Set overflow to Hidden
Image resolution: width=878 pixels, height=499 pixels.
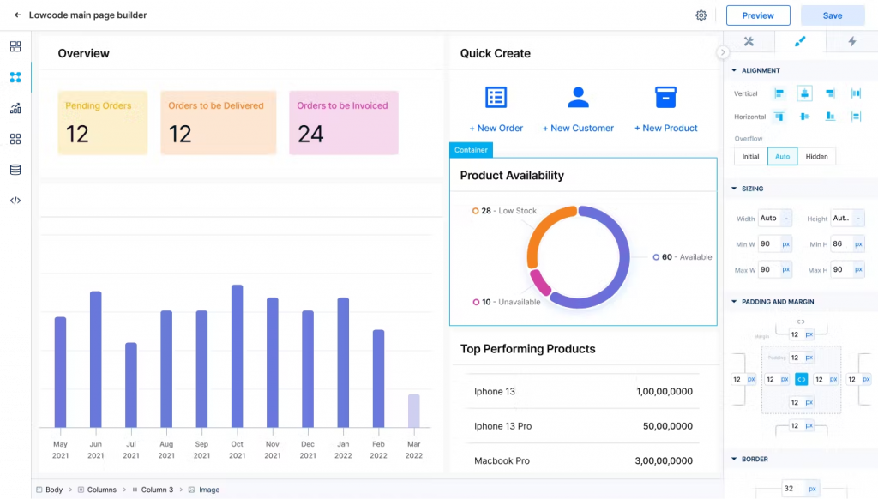816,156
